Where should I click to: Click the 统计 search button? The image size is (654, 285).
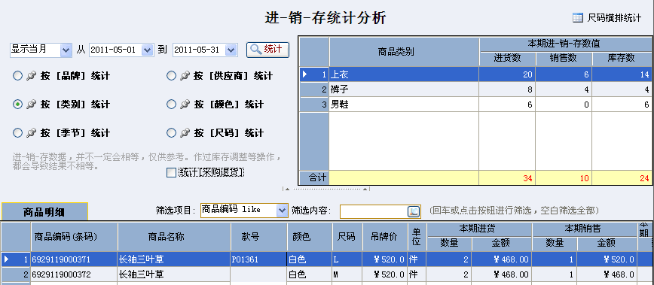267,50
